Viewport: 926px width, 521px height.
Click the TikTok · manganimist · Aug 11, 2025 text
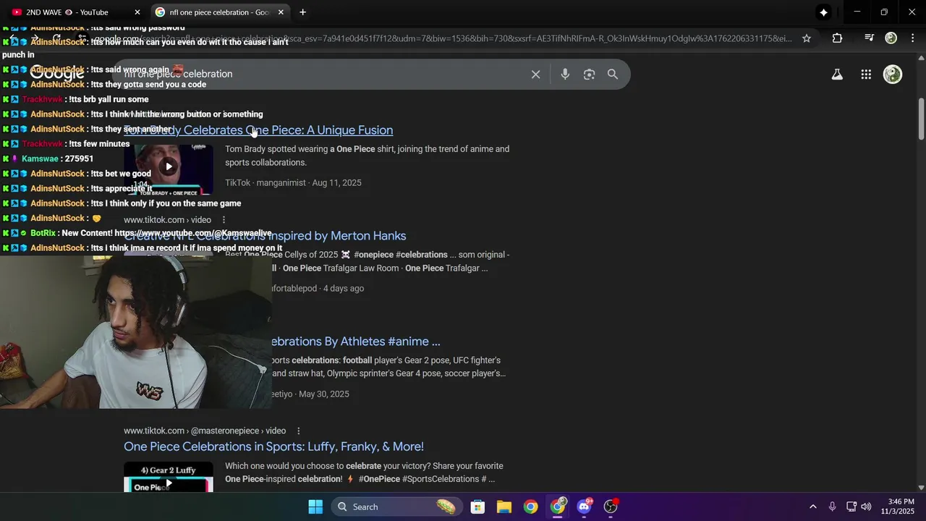point(293,183)
